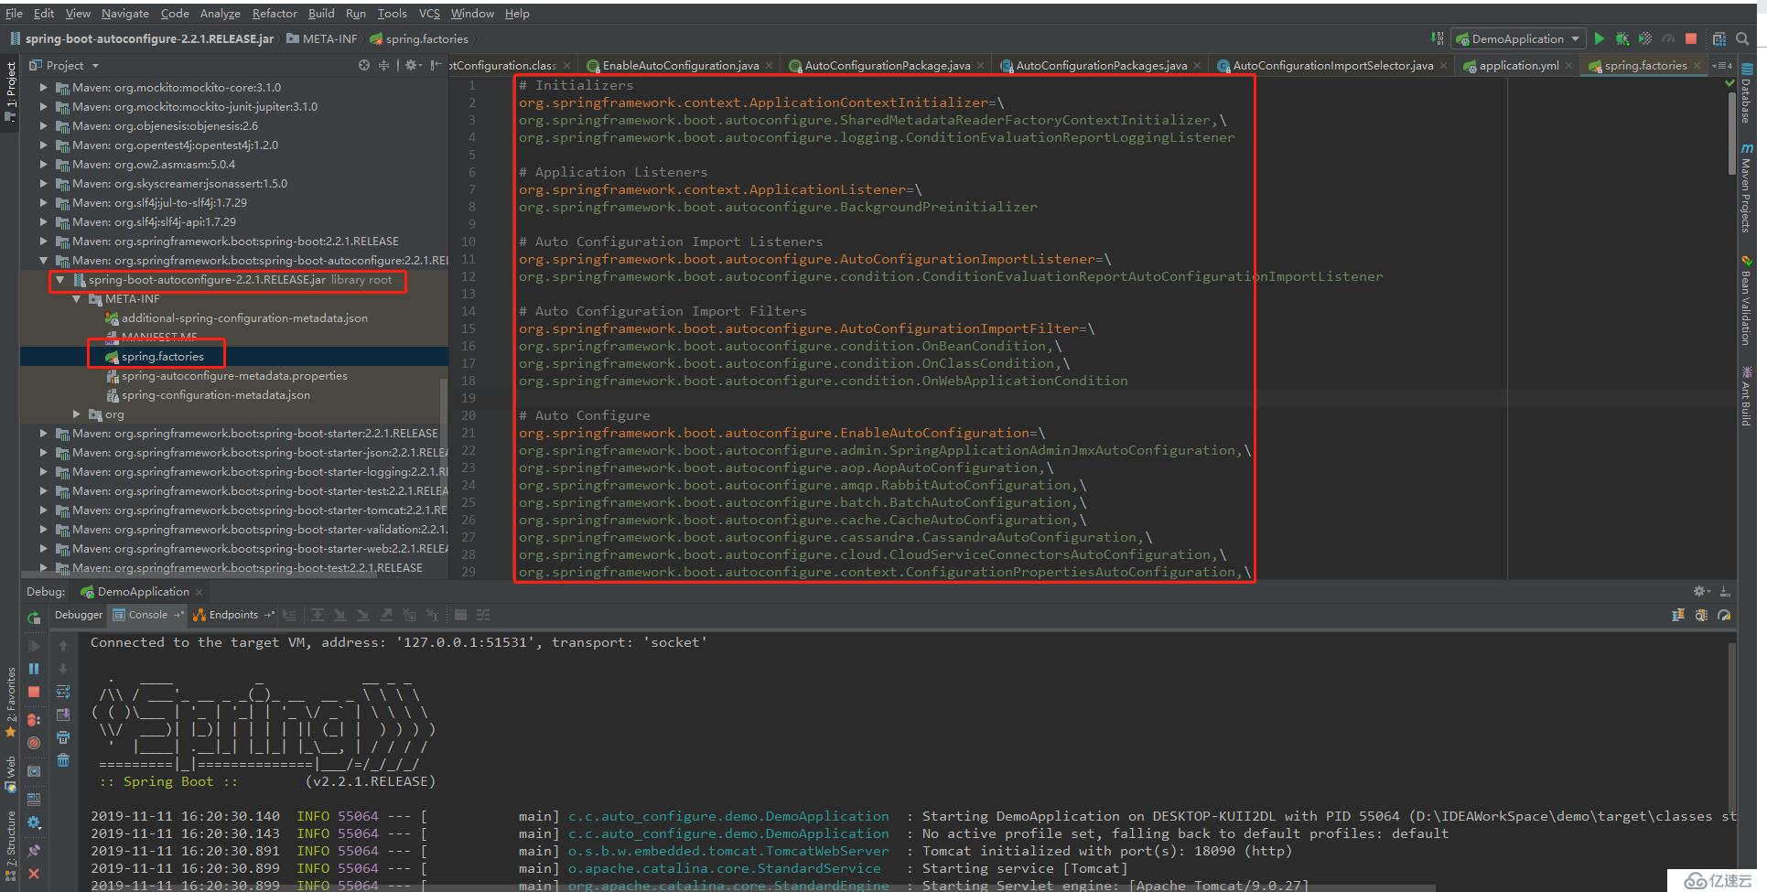Hide the Project panel with the hide icon
This screenshot has height=892, width=1767.
(436, 65)
